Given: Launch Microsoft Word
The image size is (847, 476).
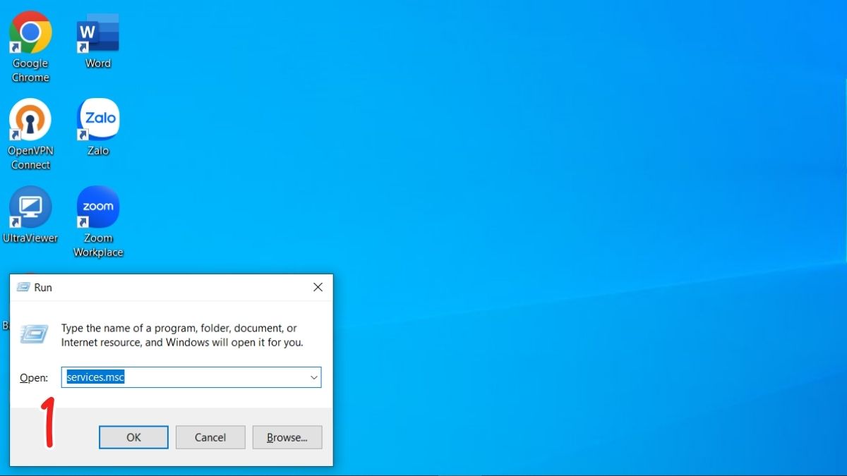Looking at the screenshot, I should [97, 32].
